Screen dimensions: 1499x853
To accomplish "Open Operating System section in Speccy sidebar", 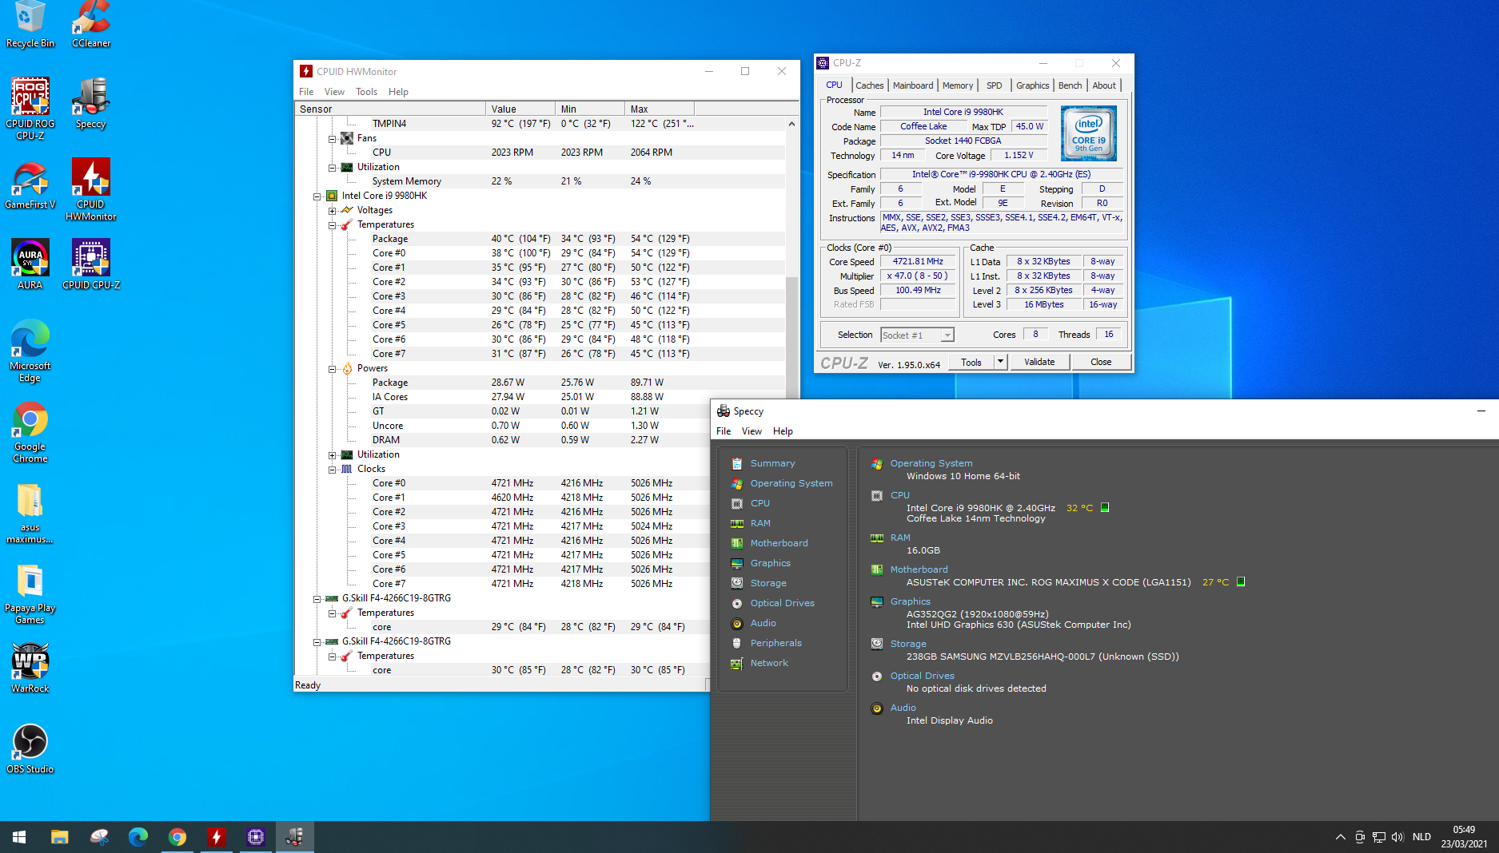I will pyautogui.click(x=791, y=483).
